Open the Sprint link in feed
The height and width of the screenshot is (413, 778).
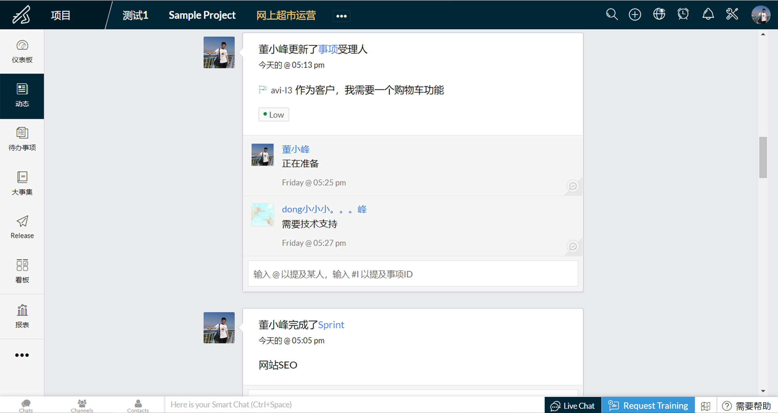tap(331, 325)
